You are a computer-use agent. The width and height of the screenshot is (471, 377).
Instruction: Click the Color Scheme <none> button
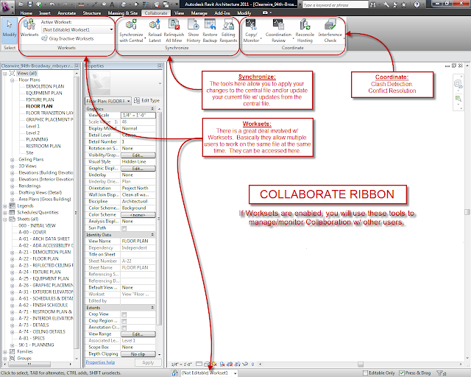click(x=138, y=215)
